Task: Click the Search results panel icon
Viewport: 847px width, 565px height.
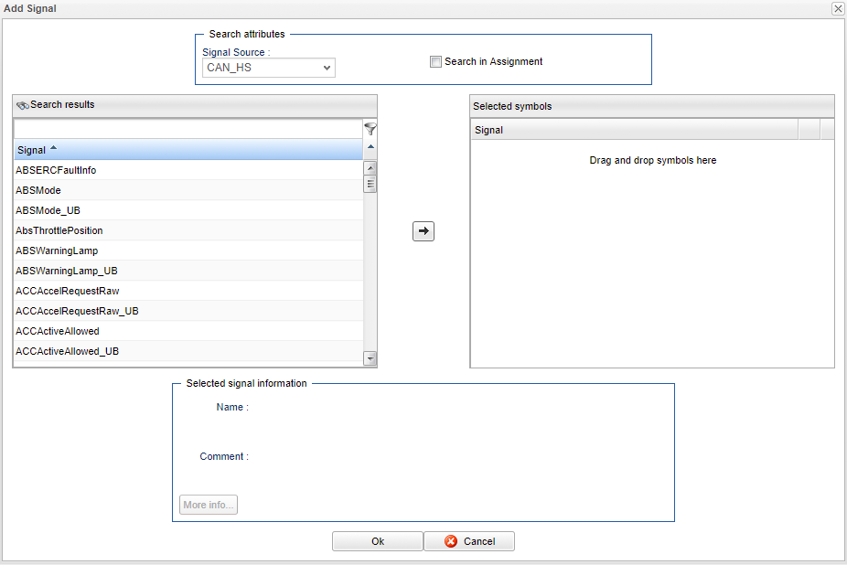Action: tap(23, 105)
